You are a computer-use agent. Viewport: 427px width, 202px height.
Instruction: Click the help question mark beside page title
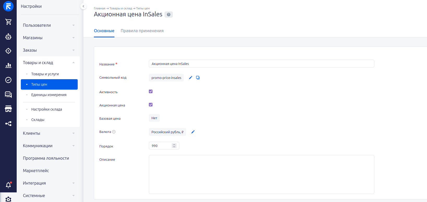(169, 15)
